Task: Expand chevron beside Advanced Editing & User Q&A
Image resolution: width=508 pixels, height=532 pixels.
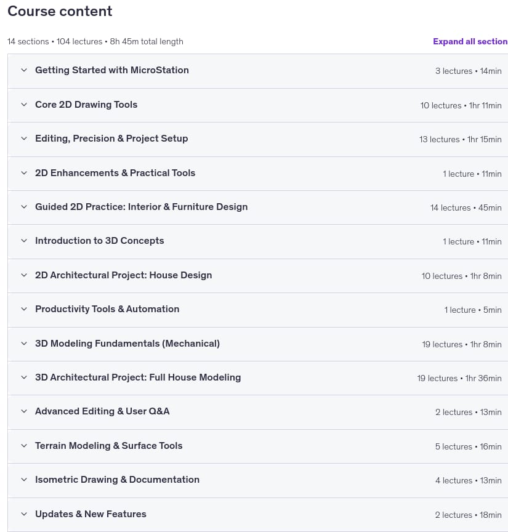Action: coord(24,411)
